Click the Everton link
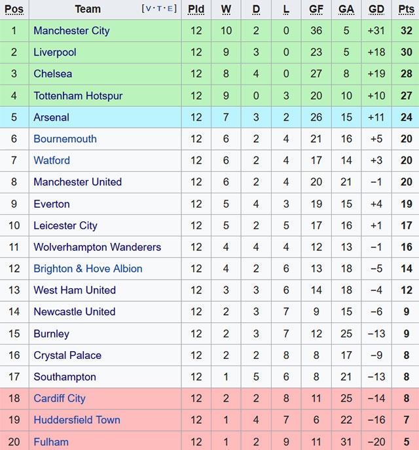The width and height of the screenshot is (419, 450). (x=52, y=204)
